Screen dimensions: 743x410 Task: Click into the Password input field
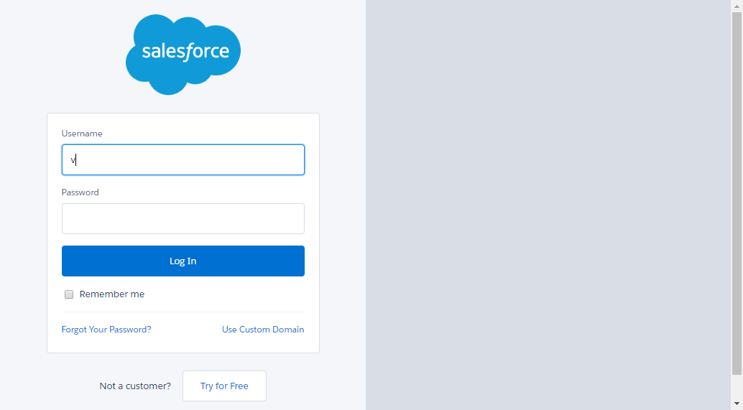(183, 219)
